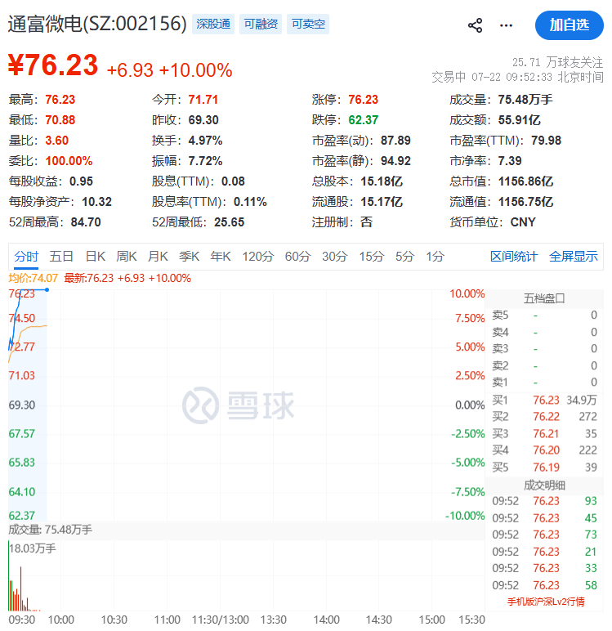612x631 pixels.
Task: Switch to the 日K chart tab
Action: tap(96, 257)
